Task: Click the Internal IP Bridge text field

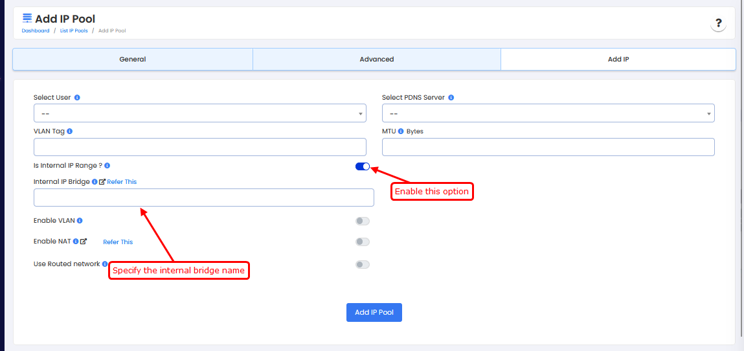Action: point(203,198)
